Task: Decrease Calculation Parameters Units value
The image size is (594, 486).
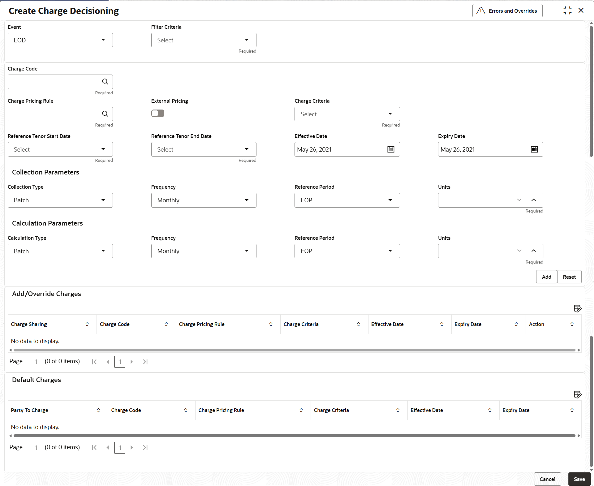Action: 519,251
